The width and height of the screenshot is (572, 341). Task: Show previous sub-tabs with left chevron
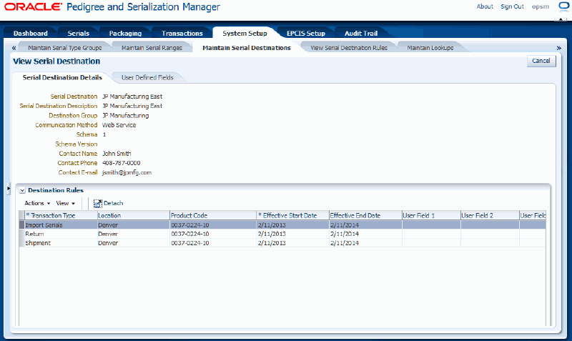coord(14,48)
